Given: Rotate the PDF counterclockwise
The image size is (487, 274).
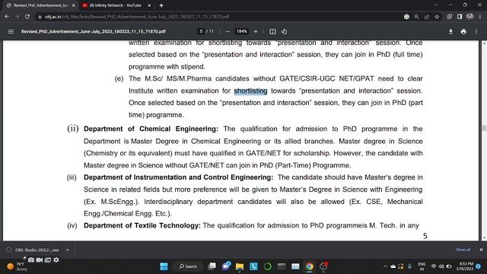Looking at the screenshot, I should point(284,31).
